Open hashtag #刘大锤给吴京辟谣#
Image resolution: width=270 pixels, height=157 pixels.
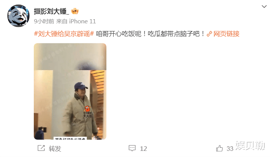coord(64,34)
